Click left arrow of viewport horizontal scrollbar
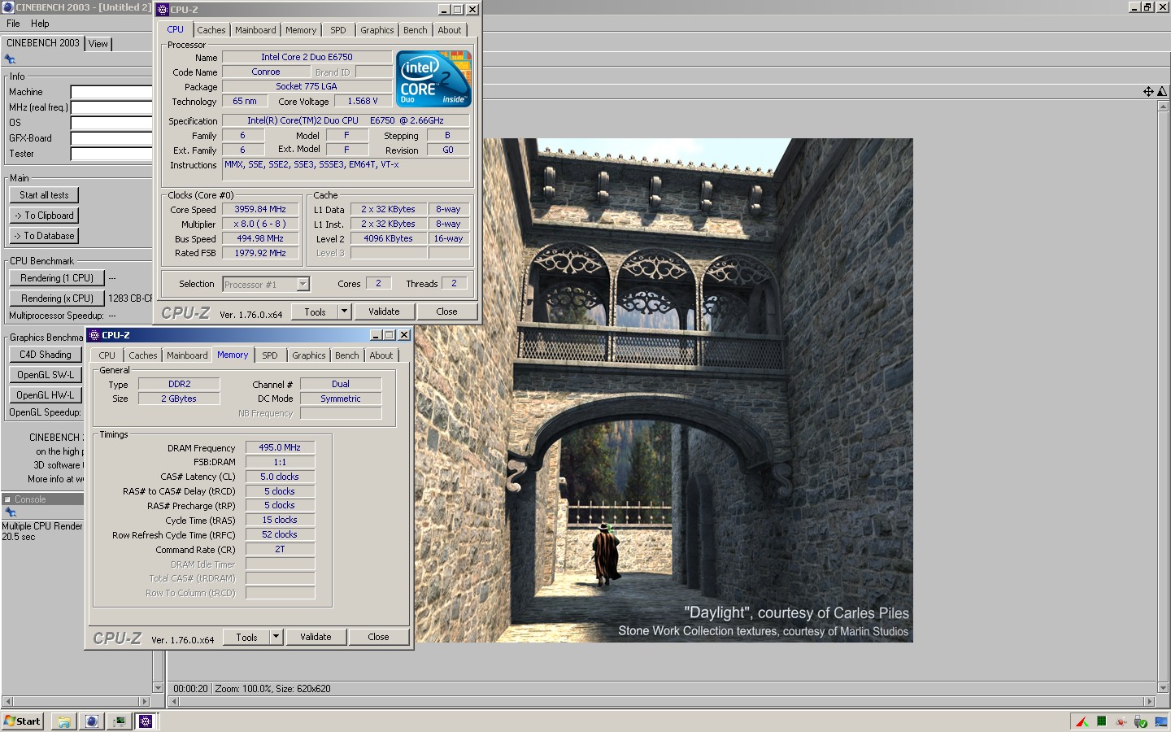Image resolution: width=1171 pixels, height=732 pixels. (x=173, y=702)
